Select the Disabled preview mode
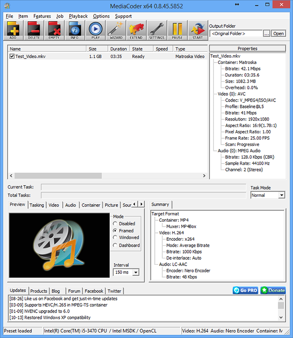 115,224
